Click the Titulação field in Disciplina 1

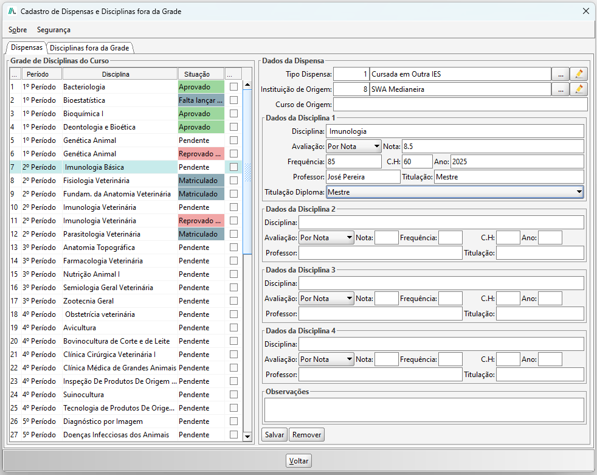click(509, 177)
